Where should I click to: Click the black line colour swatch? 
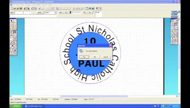click(x=71, y=13)
